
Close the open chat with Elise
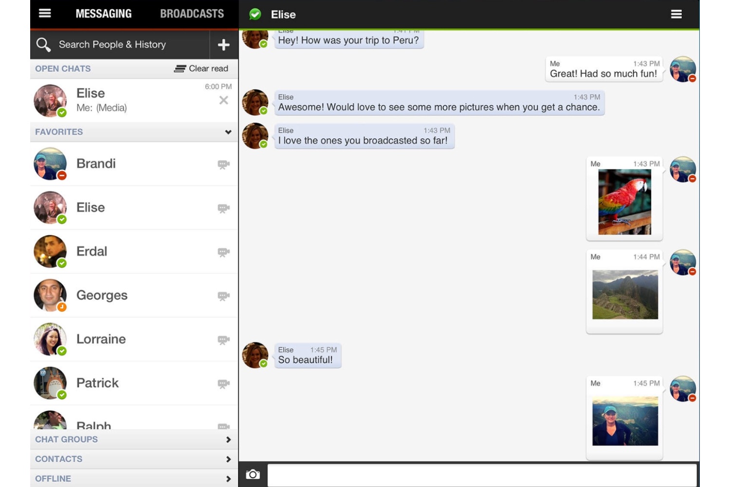(x=223, y=100)
